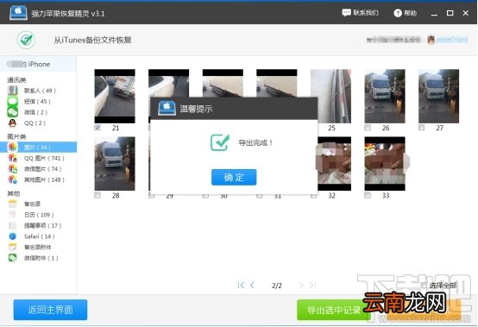
Task: Toggle 选择全部 select-all checkbox
Action: point(424,285)
